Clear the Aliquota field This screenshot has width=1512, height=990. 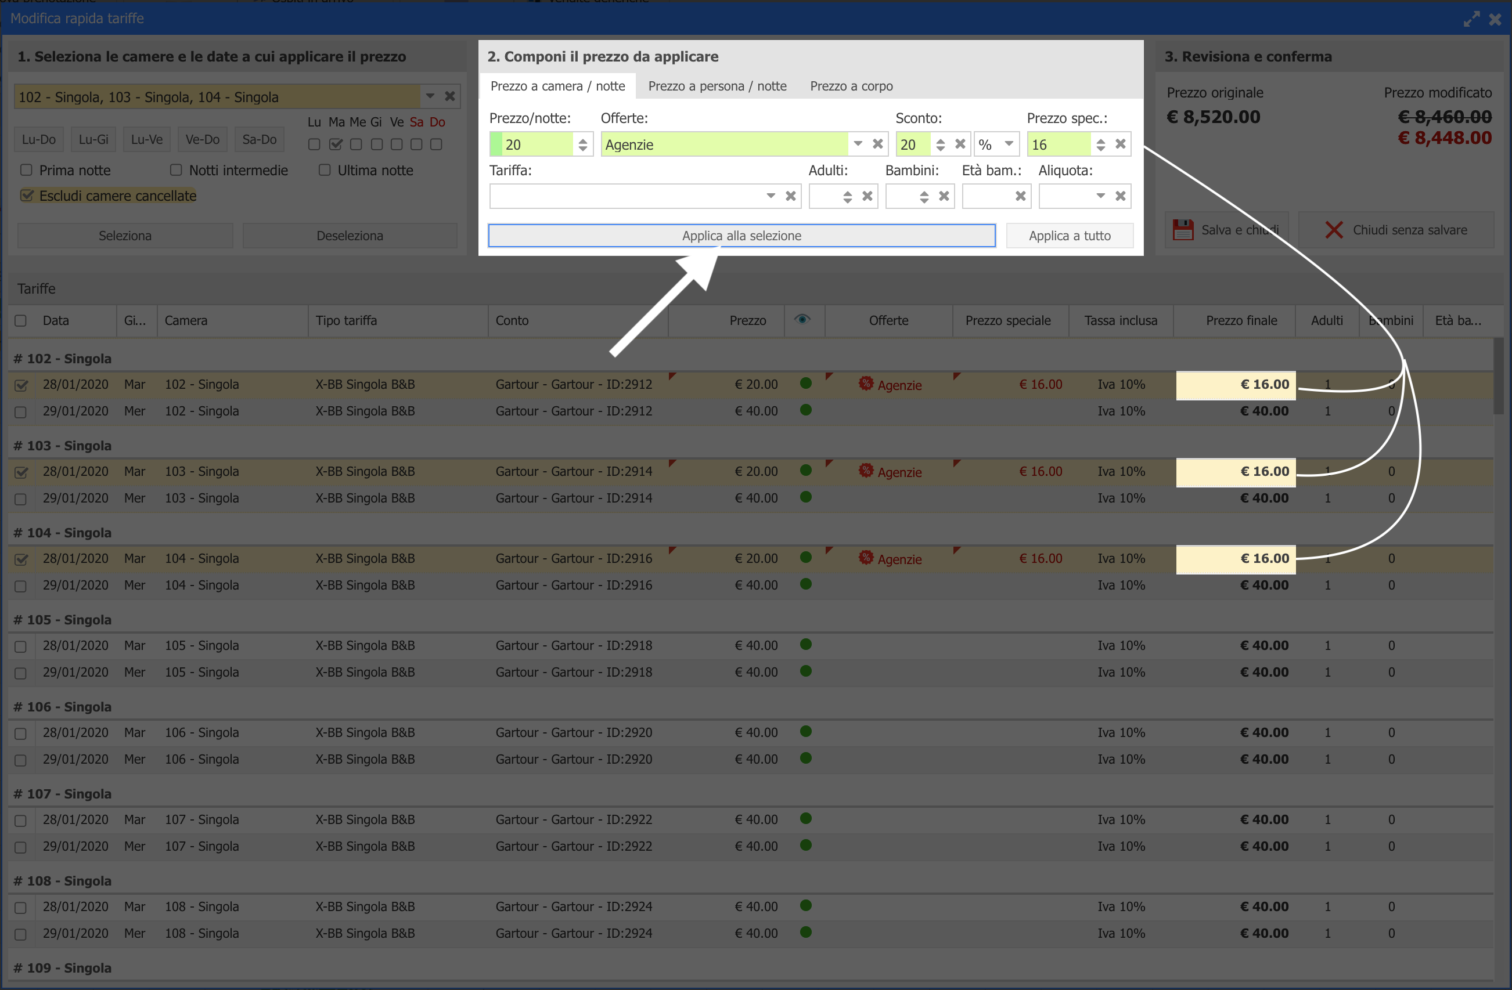tap(1121, 196)
